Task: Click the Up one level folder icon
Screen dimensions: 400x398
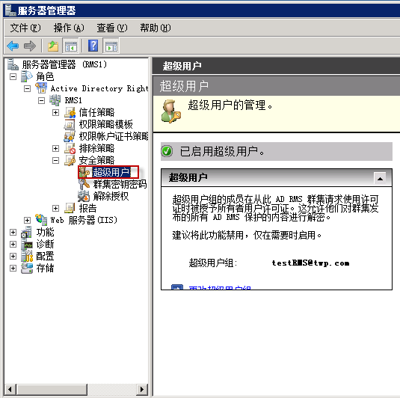Action: tap(53, 46)
